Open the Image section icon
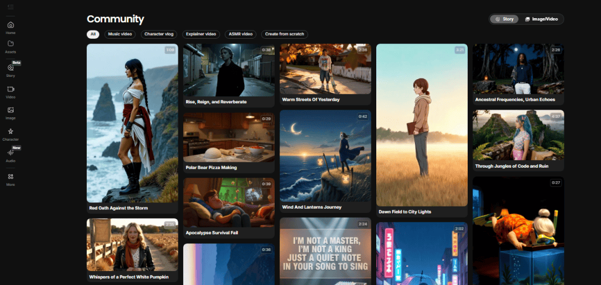 (11, 110)
